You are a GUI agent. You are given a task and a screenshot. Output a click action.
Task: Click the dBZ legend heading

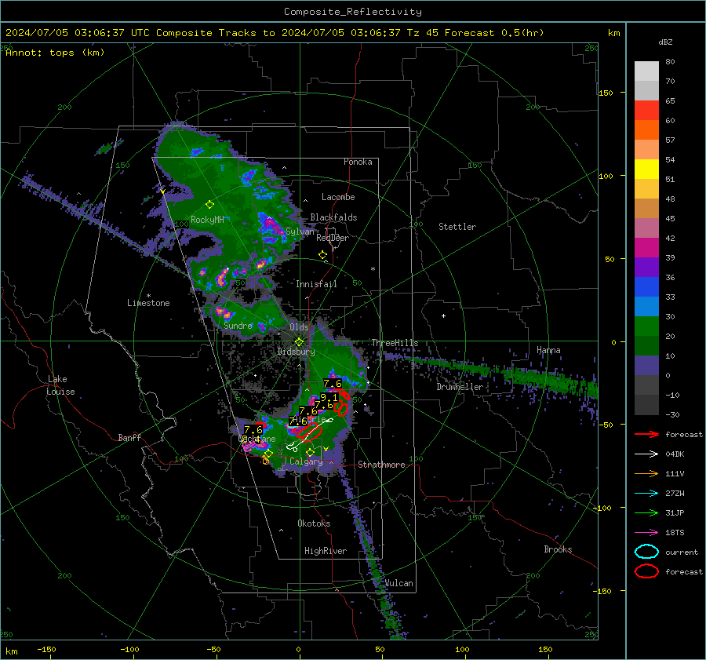coord(665,42)
